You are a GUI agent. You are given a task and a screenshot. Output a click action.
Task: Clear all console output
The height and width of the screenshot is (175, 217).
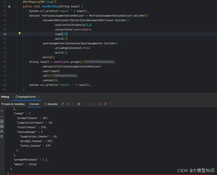pos(2,137)
